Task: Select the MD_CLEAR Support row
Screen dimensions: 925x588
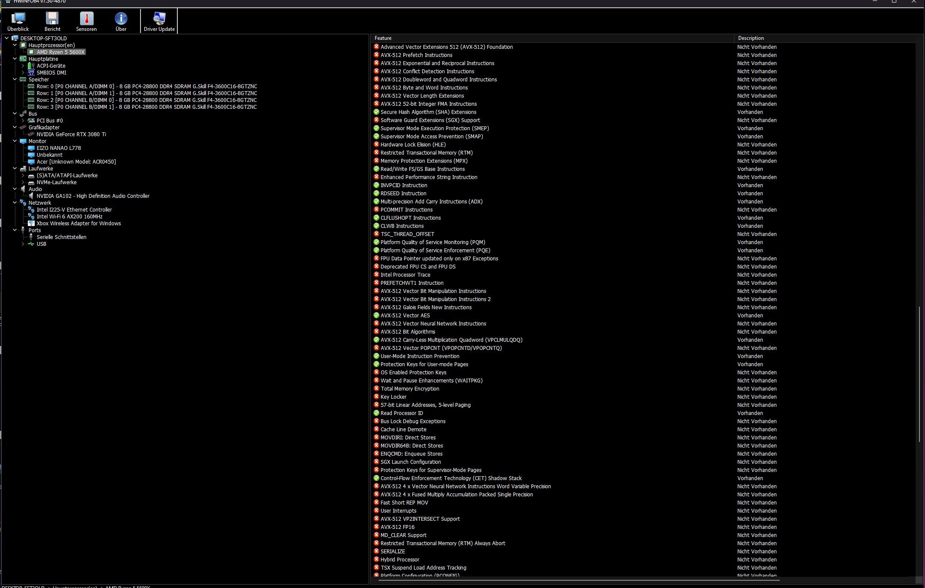Action: tap(644, 535)
